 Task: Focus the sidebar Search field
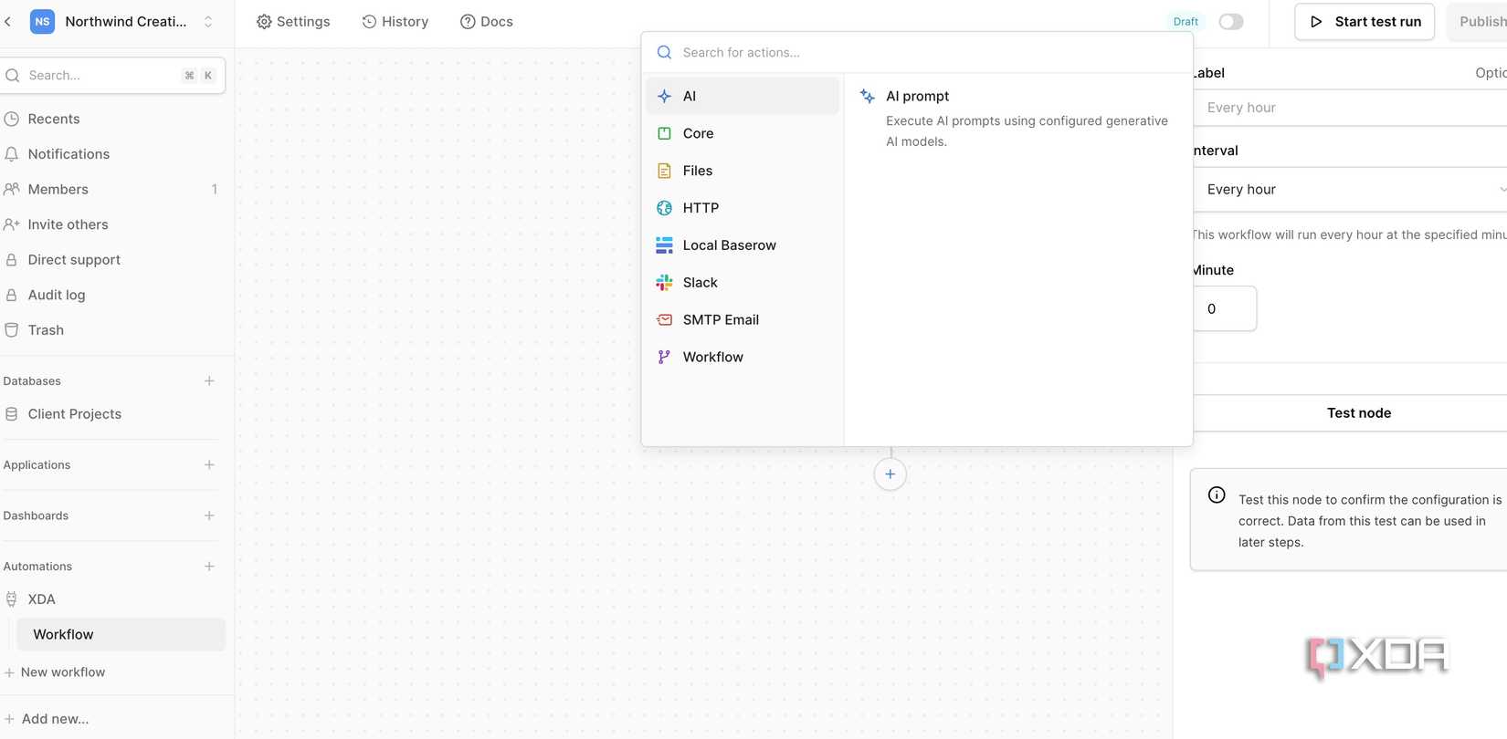[112, 75]
